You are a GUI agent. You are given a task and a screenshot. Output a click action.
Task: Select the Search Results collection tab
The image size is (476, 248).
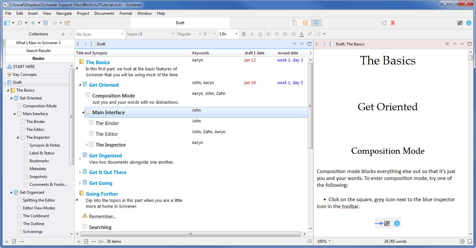tap(38, 51)
